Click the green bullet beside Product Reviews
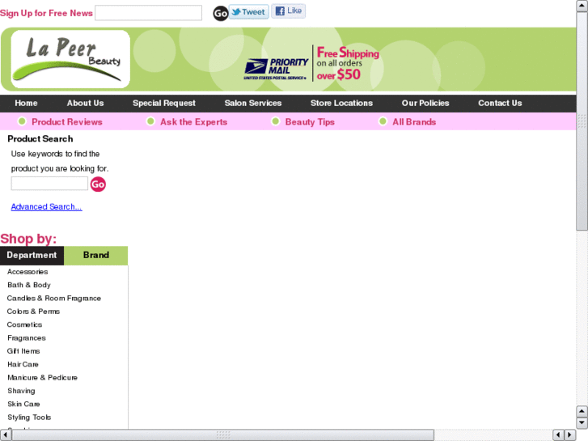588x441 pixels. point(22,121)
